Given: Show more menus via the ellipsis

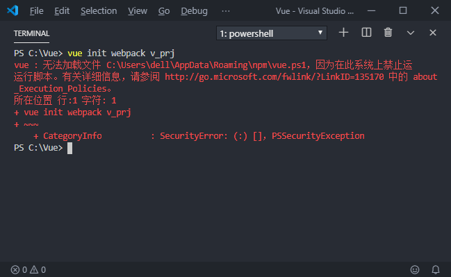Looking at the screenshot, I should [x=226, y=11].
